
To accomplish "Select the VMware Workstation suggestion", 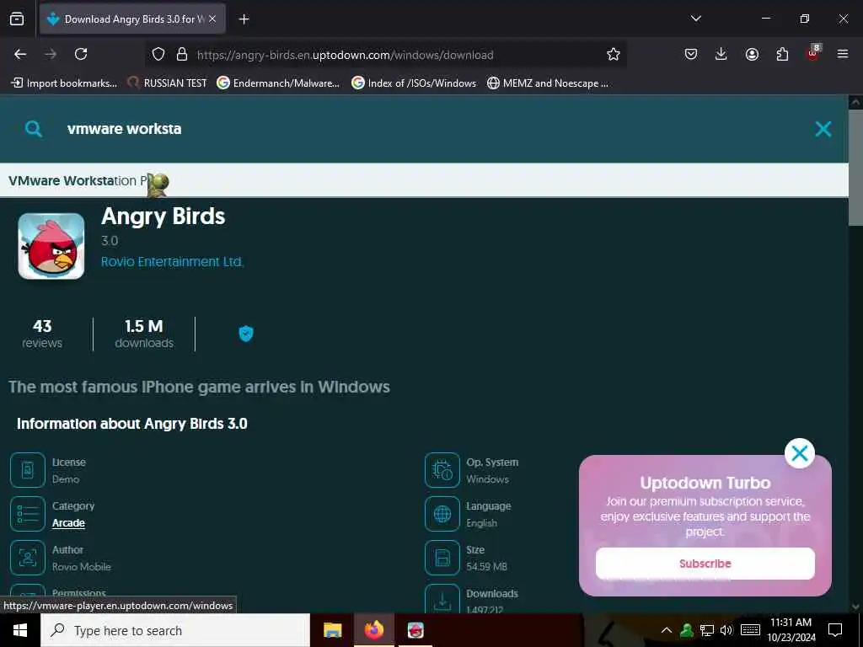I will [424, 180].
